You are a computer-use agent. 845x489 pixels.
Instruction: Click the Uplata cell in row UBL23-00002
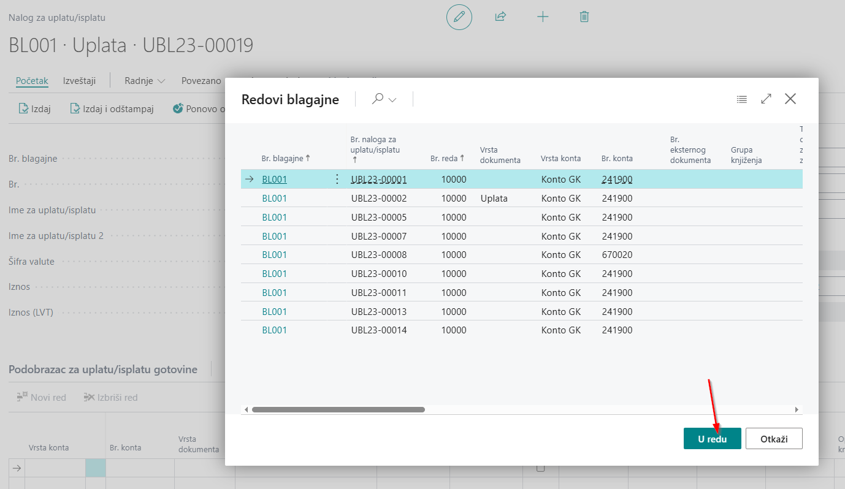point(494,199)
